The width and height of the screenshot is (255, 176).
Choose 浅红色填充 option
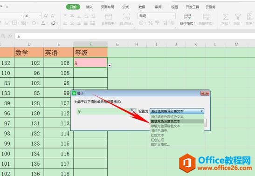pos(177,130)
